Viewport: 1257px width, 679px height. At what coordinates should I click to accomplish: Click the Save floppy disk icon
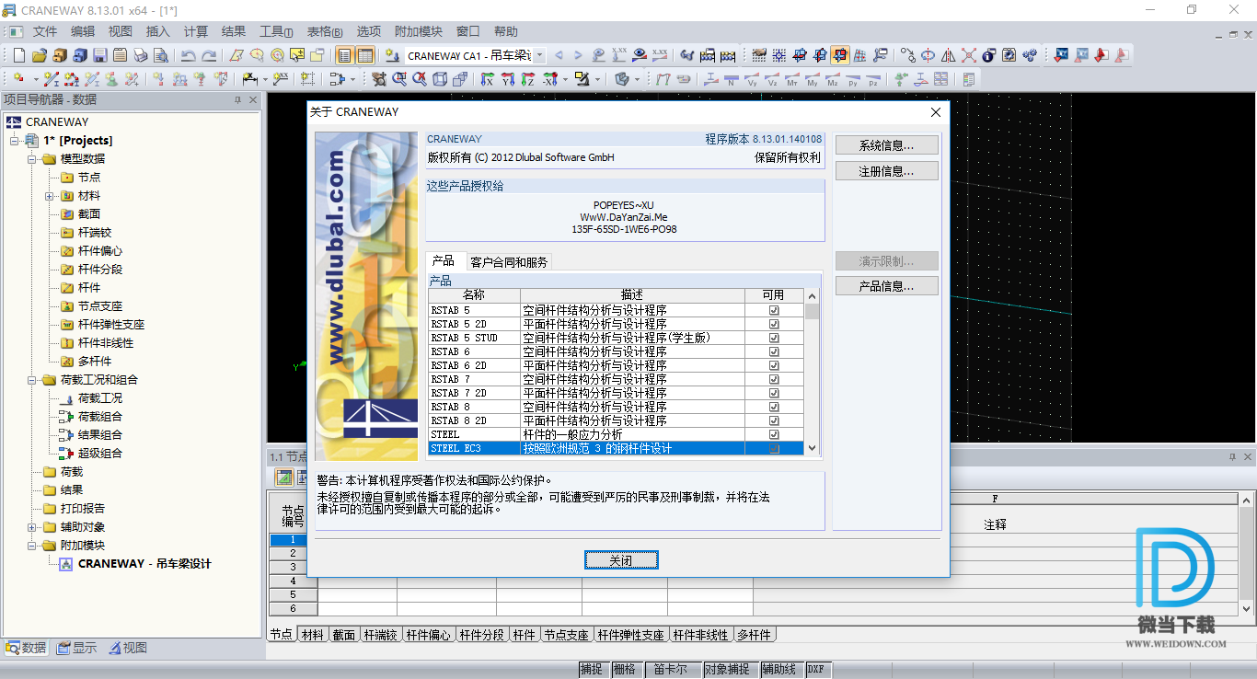(x=99, y=55)
